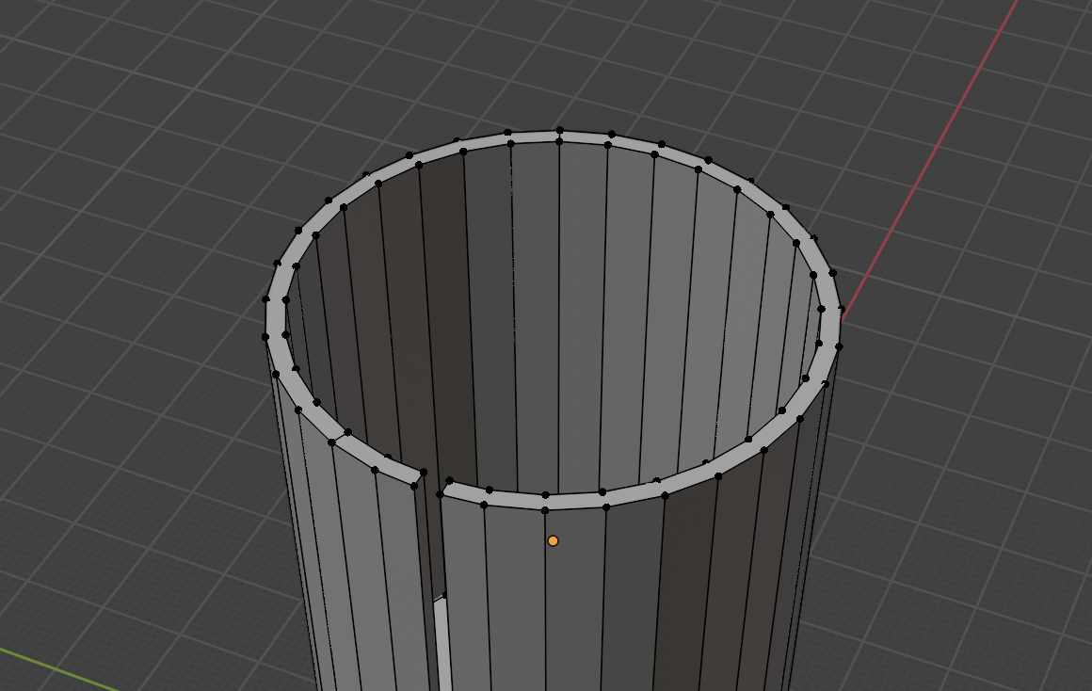1092x691 pixels.
Task: Click the leftmost vertex of the outer rim
Action: [x=265, y=336]
